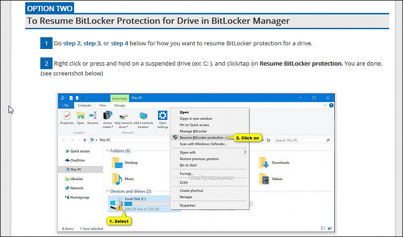The height and width of the screenshot is (237, 403).
Task: Open the step 2 link
Action: click(x=71, y=43)
